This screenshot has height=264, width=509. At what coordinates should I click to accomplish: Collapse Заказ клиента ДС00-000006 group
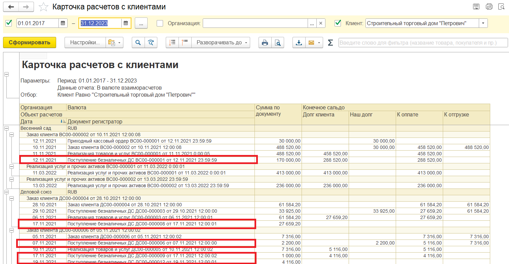[x=12, y=230]
